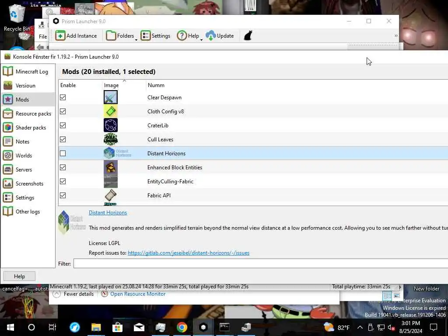Screen dimensions: 448x336
Task: Open File Explorer from taskbar
Action: point(96,327)
